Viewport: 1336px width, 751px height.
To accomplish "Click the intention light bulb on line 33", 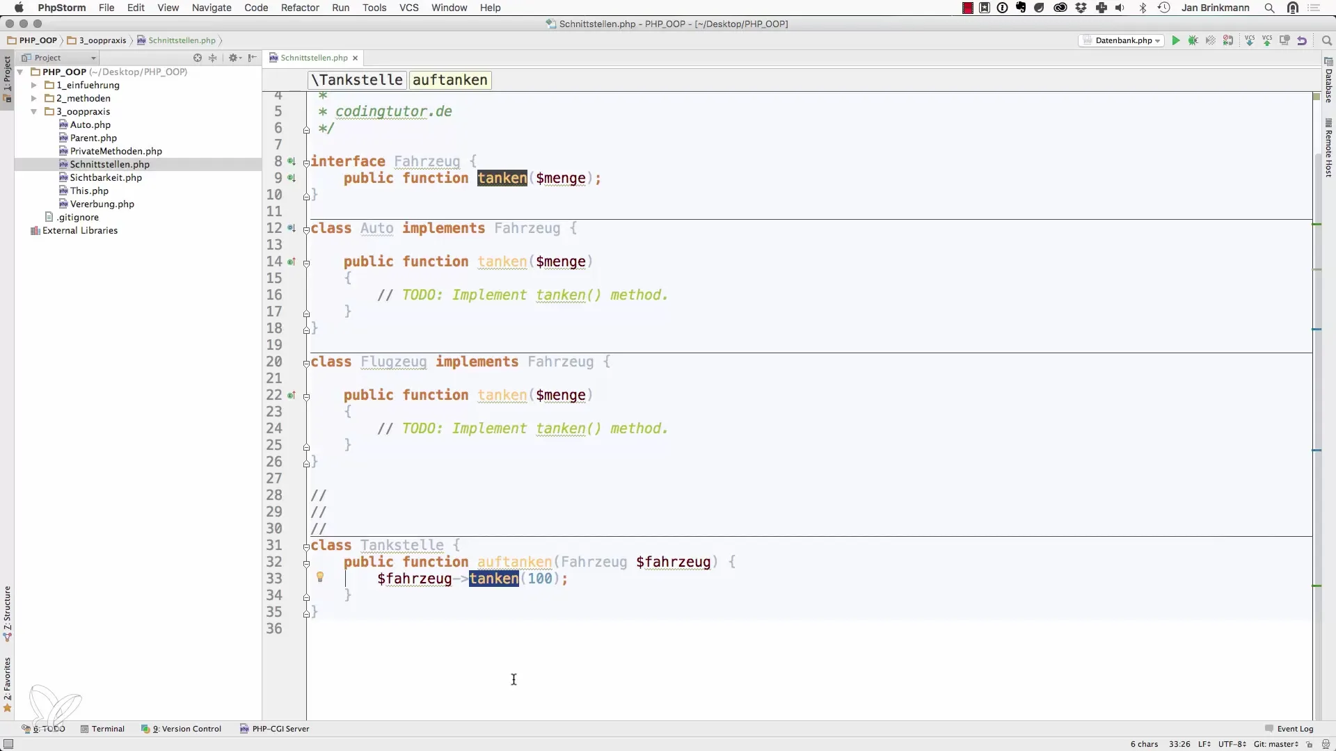I will pyautogui.click(x=320, y=576).
